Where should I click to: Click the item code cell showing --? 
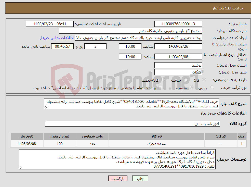221,144
